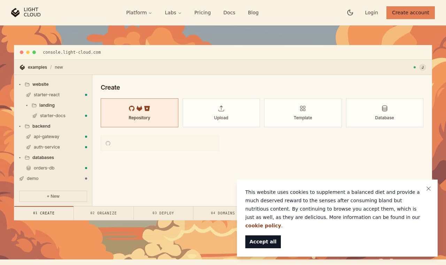
Task: Collapse the backend folder arrow
Action: pos(20,126)
